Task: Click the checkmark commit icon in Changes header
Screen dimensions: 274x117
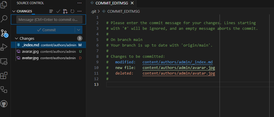Action: (x=58, y=11)
